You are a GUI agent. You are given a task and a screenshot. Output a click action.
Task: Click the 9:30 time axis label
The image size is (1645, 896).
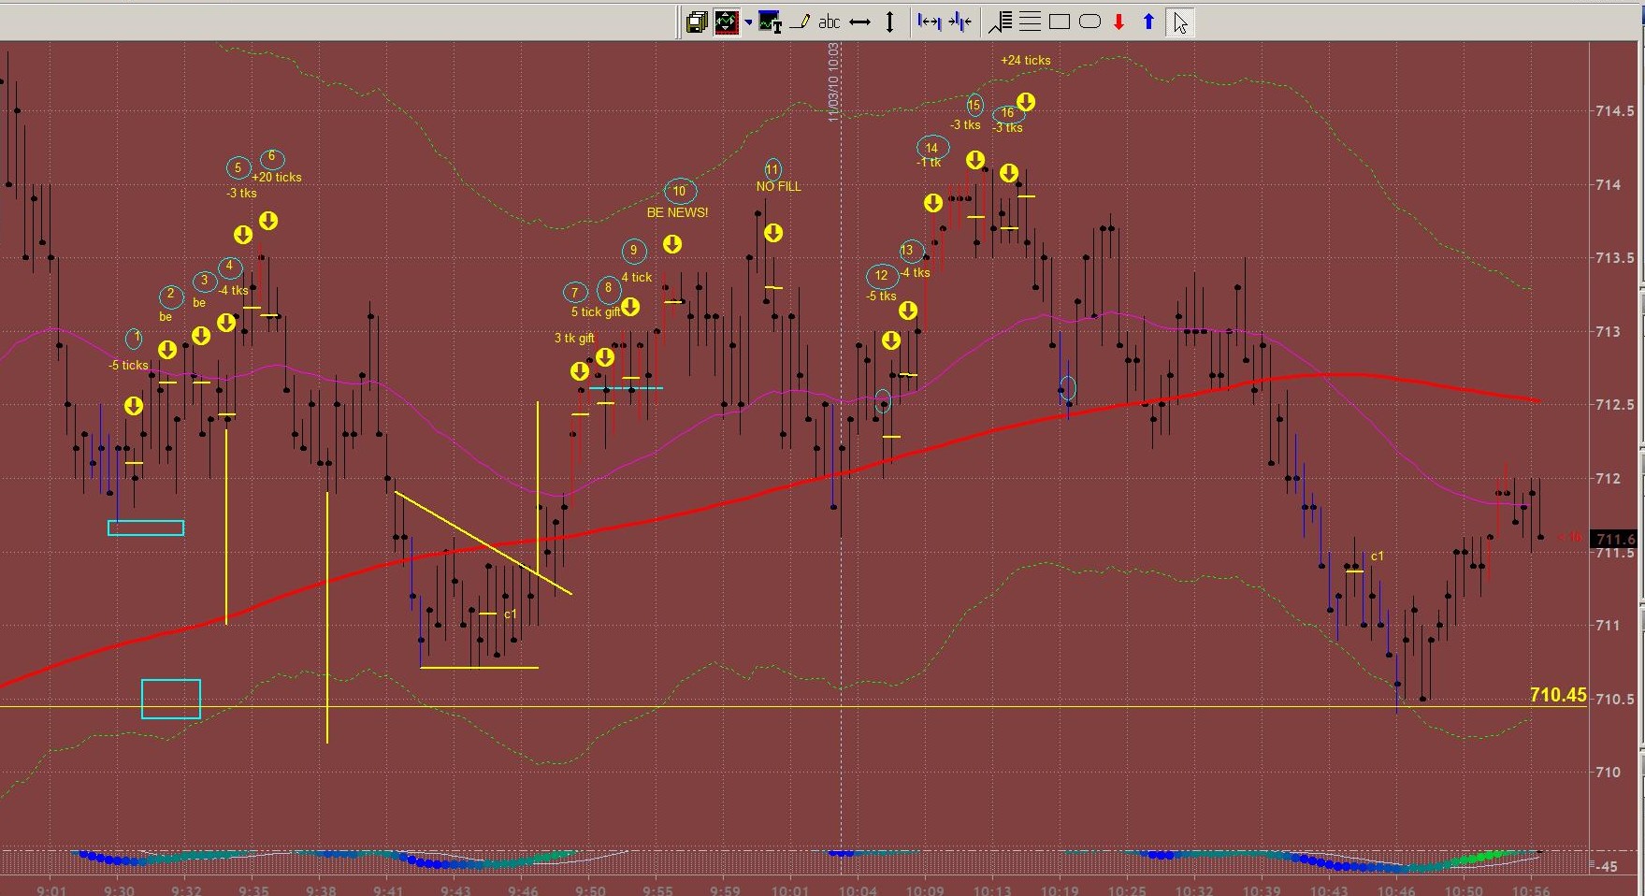[119, 889]
